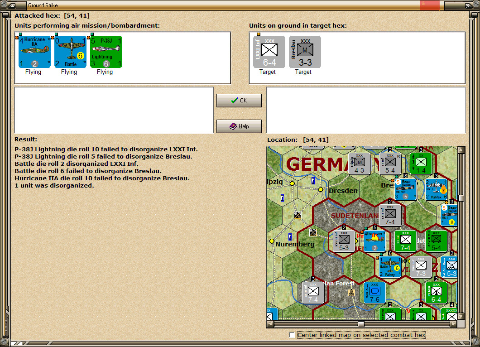Click the Nuremberg city marker on the map
The width and height of the screenshot is (480, 347).
pos(272,241)
